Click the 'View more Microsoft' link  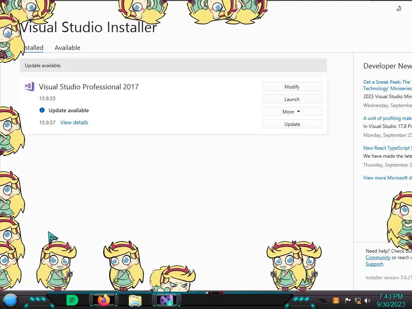tap(387, 177)
